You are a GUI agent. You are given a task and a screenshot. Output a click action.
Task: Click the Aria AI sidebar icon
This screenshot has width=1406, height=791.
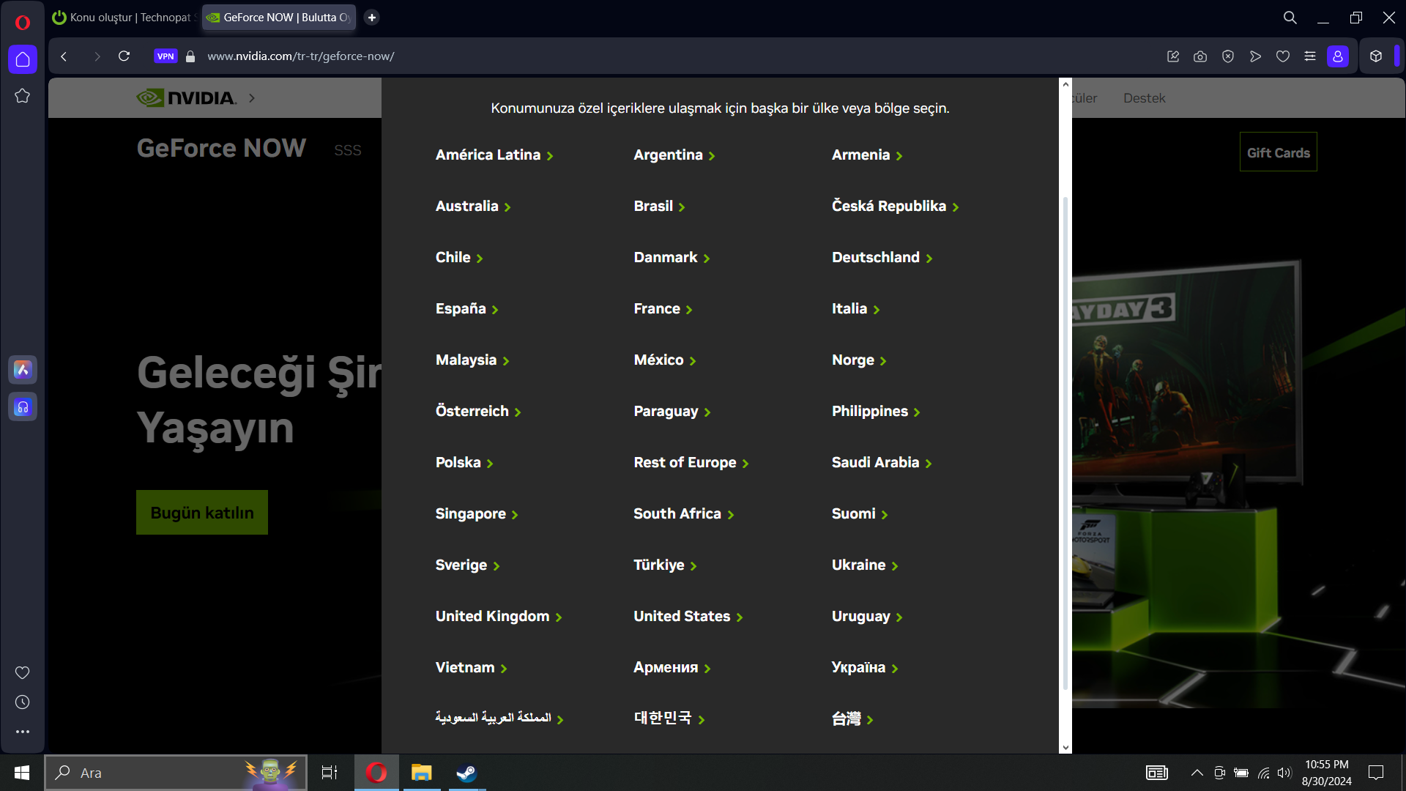click(23, 370)
